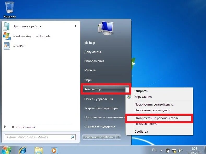Screen dimensions: 206x154
Task: Open Windows Explorer folder icon in taskbar
Action: [38, 150]
